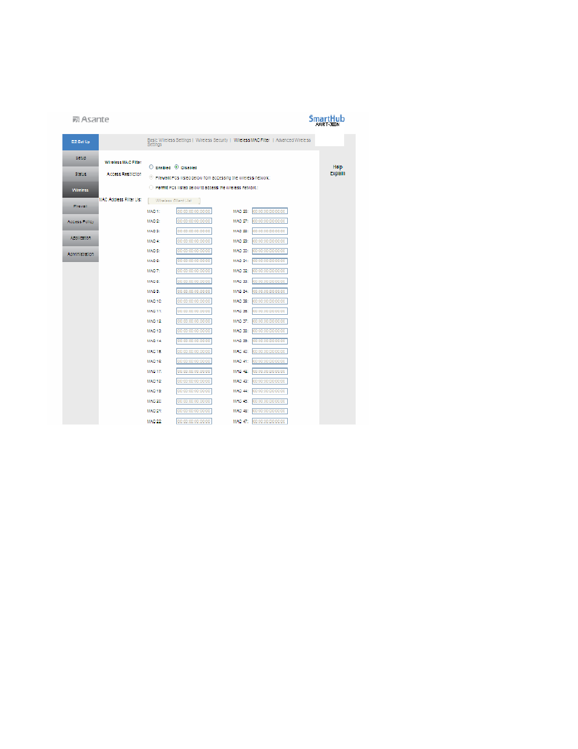This screenshot has width=578, height=749.
Task: Open the Application sidebar section
Action: [81, 238]
